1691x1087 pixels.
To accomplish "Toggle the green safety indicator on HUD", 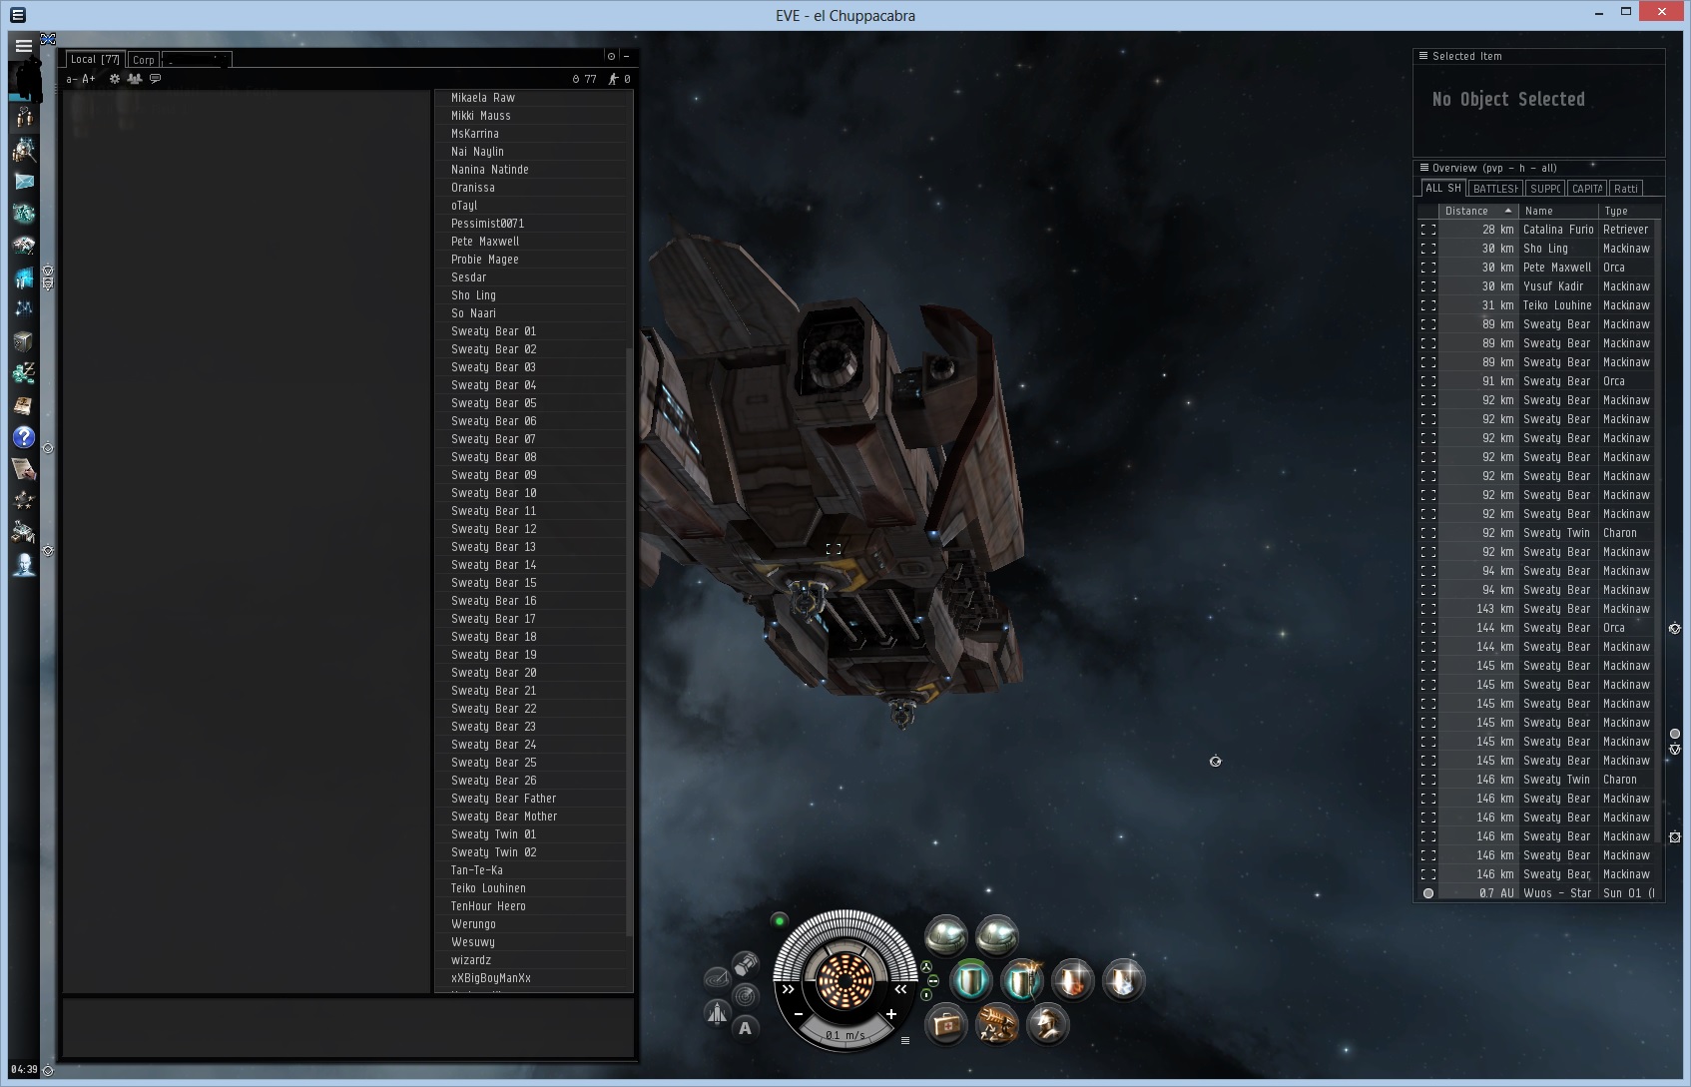I will 780,920.
